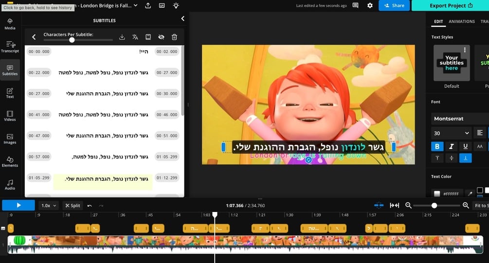The width and height of the screenshot is (489, 263).
Task: Collapse the Subtitles panel
Action: (183, 18)
